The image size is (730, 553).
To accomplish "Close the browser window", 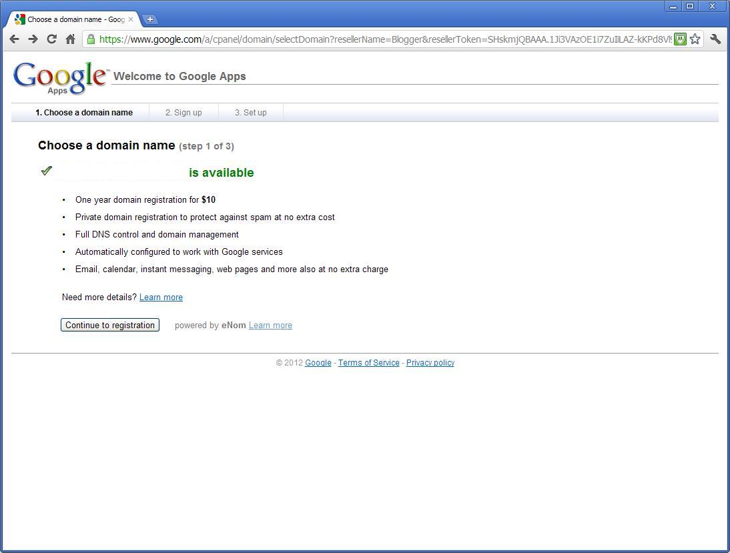I will point(712,7).
